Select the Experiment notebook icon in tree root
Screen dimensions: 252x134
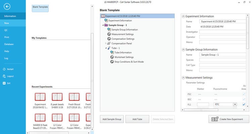[x=103, y=16]
